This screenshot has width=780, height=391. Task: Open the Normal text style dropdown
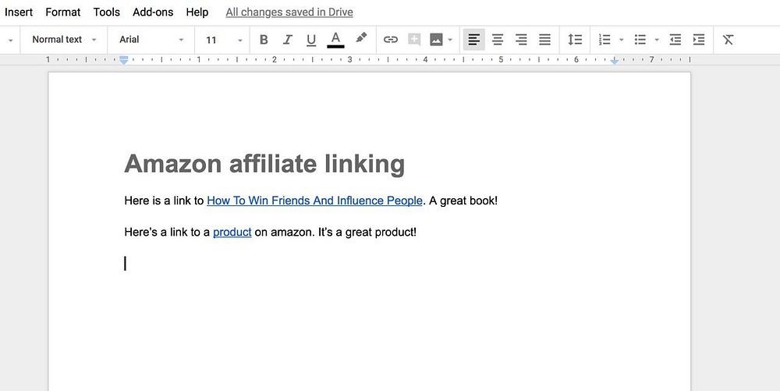pos(64,40)
